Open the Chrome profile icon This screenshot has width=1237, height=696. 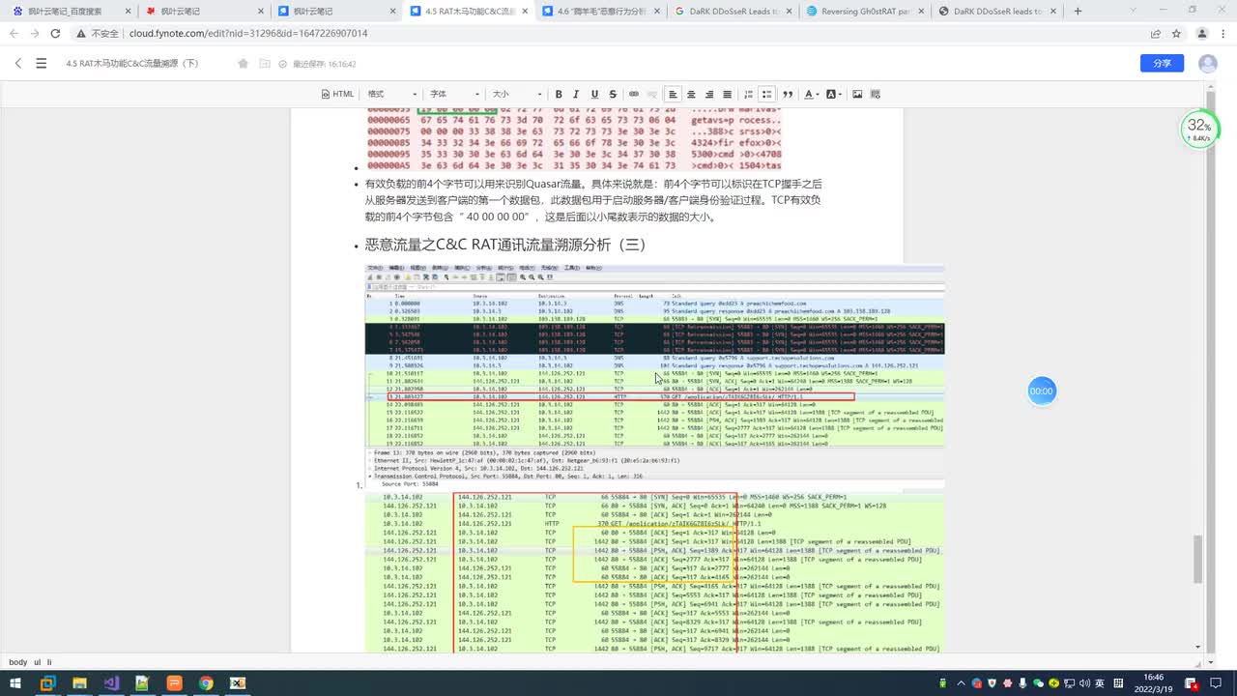[x=1201, y=33]
